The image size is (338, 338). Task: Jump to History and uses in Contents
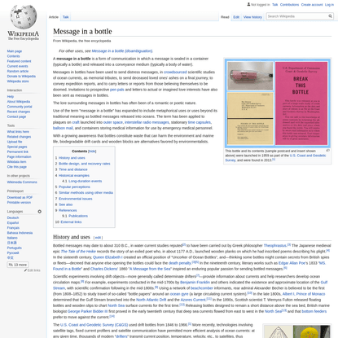click(x=72, y=158)
